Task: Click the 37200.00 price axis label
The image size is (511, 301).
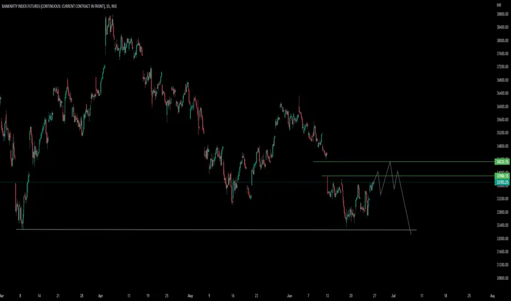Action: [x=502, y=67]
